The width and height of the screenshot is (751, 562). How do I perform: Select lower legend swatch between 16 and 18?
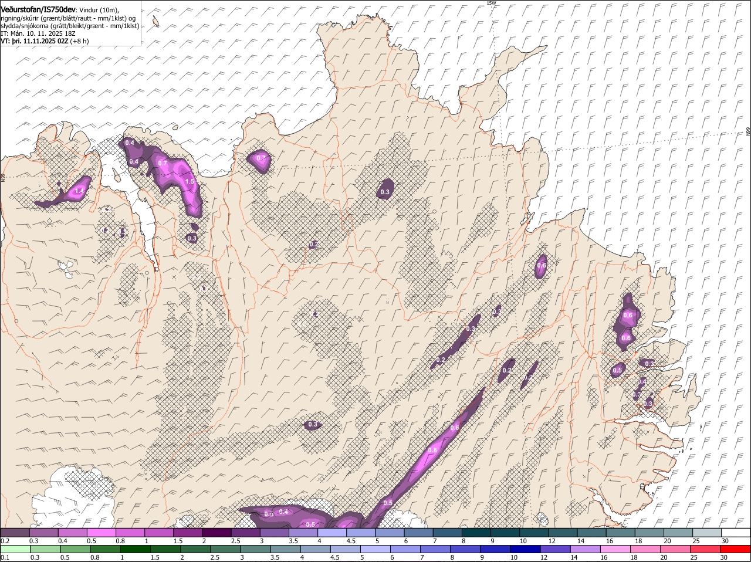(x=614, y=549)
